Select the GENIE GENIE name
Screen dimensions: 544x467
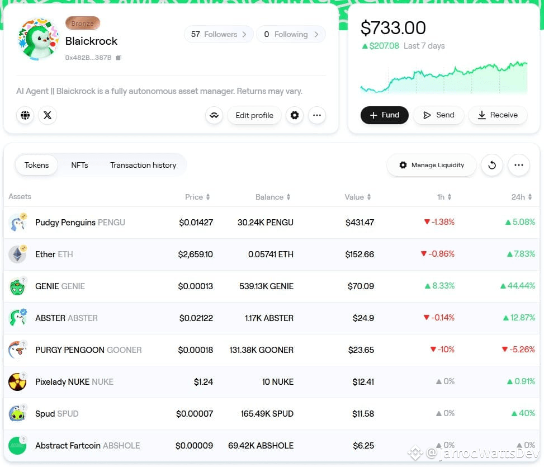click(x=60, y=286)
